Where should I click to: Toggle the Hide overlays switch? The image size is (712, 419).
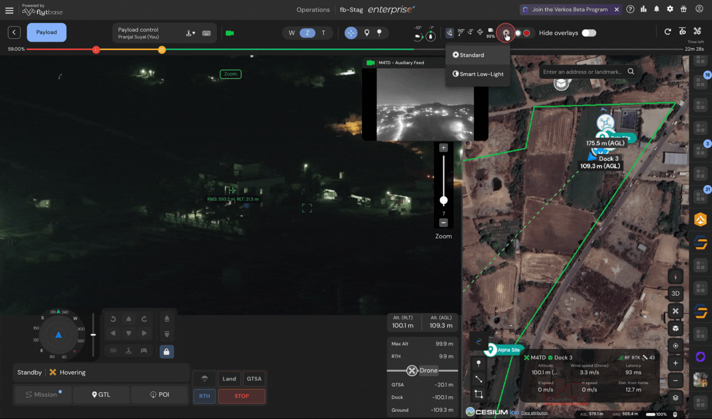click(589, 33)
